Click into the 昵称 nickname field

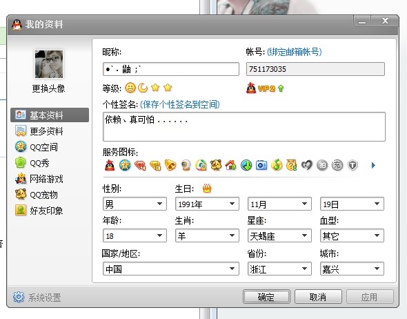coord(171,69)
